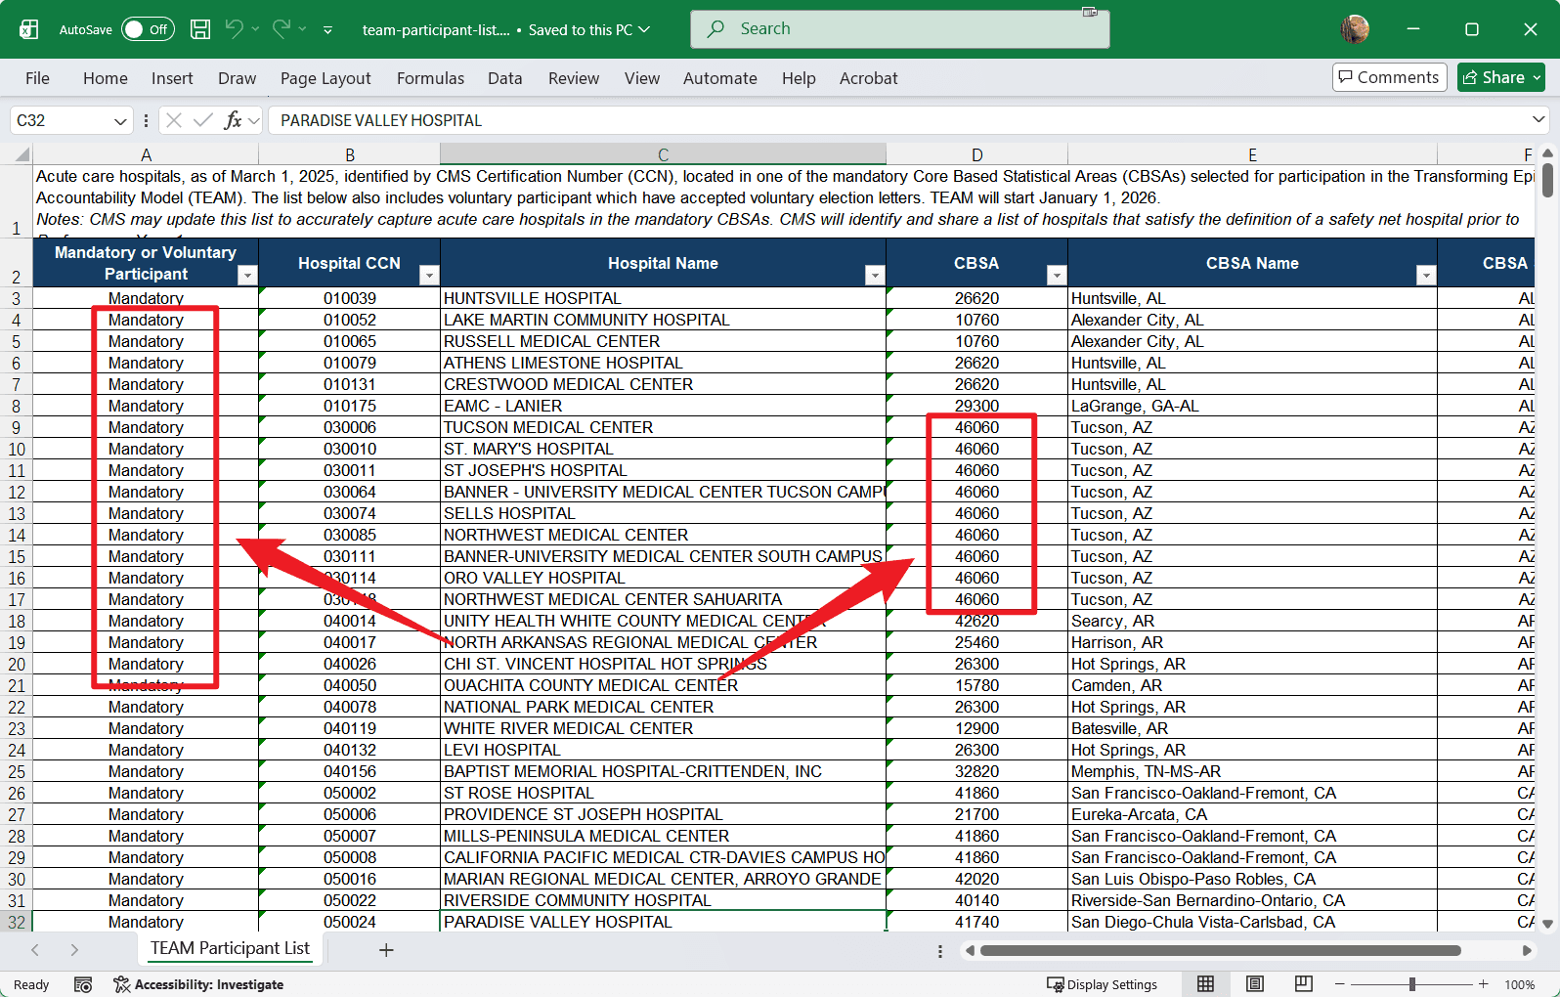Switch to Normal view icon
The width and height of the screenshot is (1560, 997).
click(x=1206, y=984)
